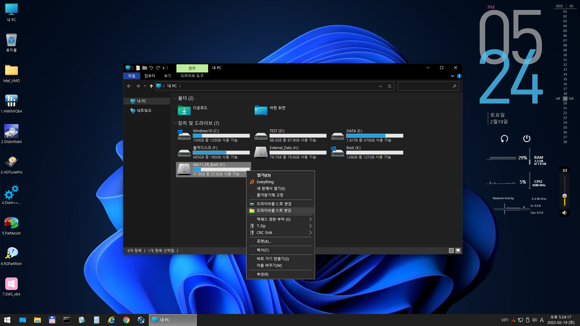Select the 볼꺼디스크 (F:) drive
Screen dimensions: 580x326
(x=214, y=153)
